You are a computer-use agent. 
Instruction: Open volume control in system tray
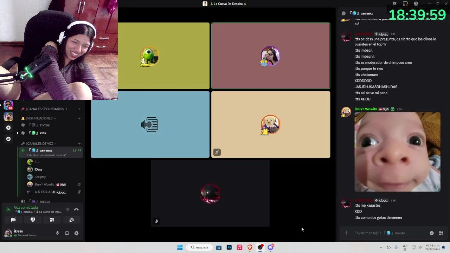419,247
